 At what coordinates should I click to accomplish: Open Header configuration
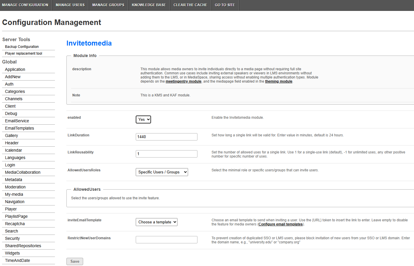12,143
